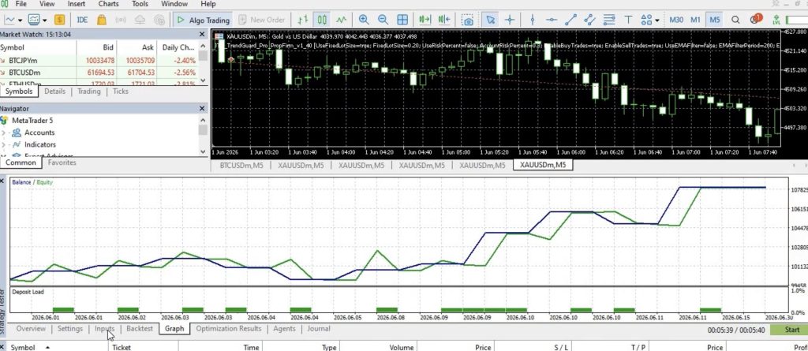This screenshot has height=351, width=808.
Task: Take a chart screenshot with camera icon
Action: 468,20
